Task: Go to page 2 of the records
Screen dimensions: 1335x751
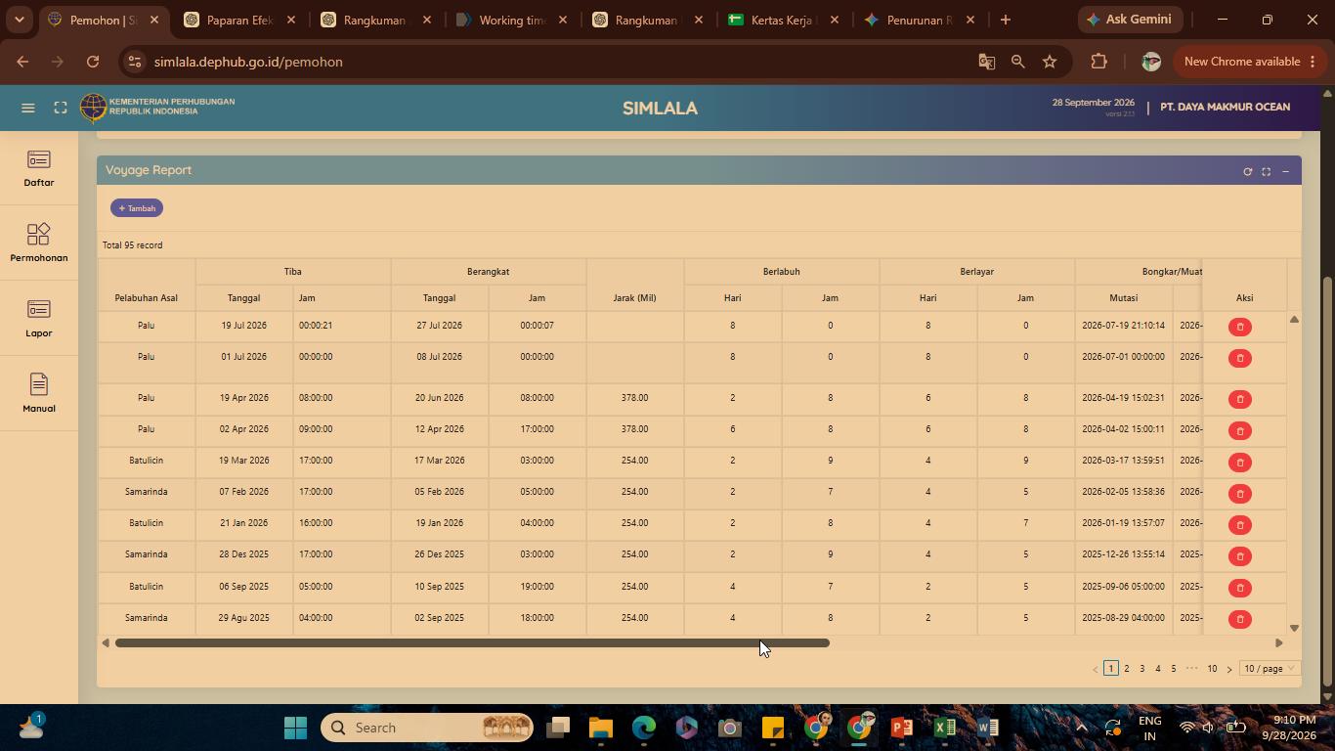Action: click(1126, 668)
